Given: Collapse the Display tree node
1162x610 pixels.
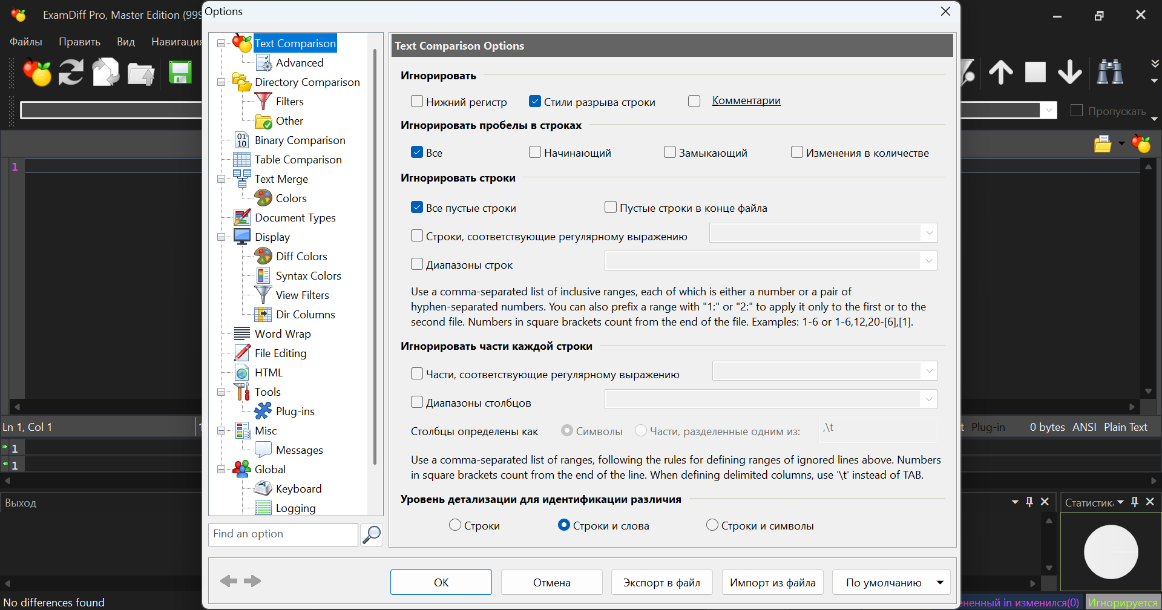Looking at the screenshot, I should pos(222,237).
